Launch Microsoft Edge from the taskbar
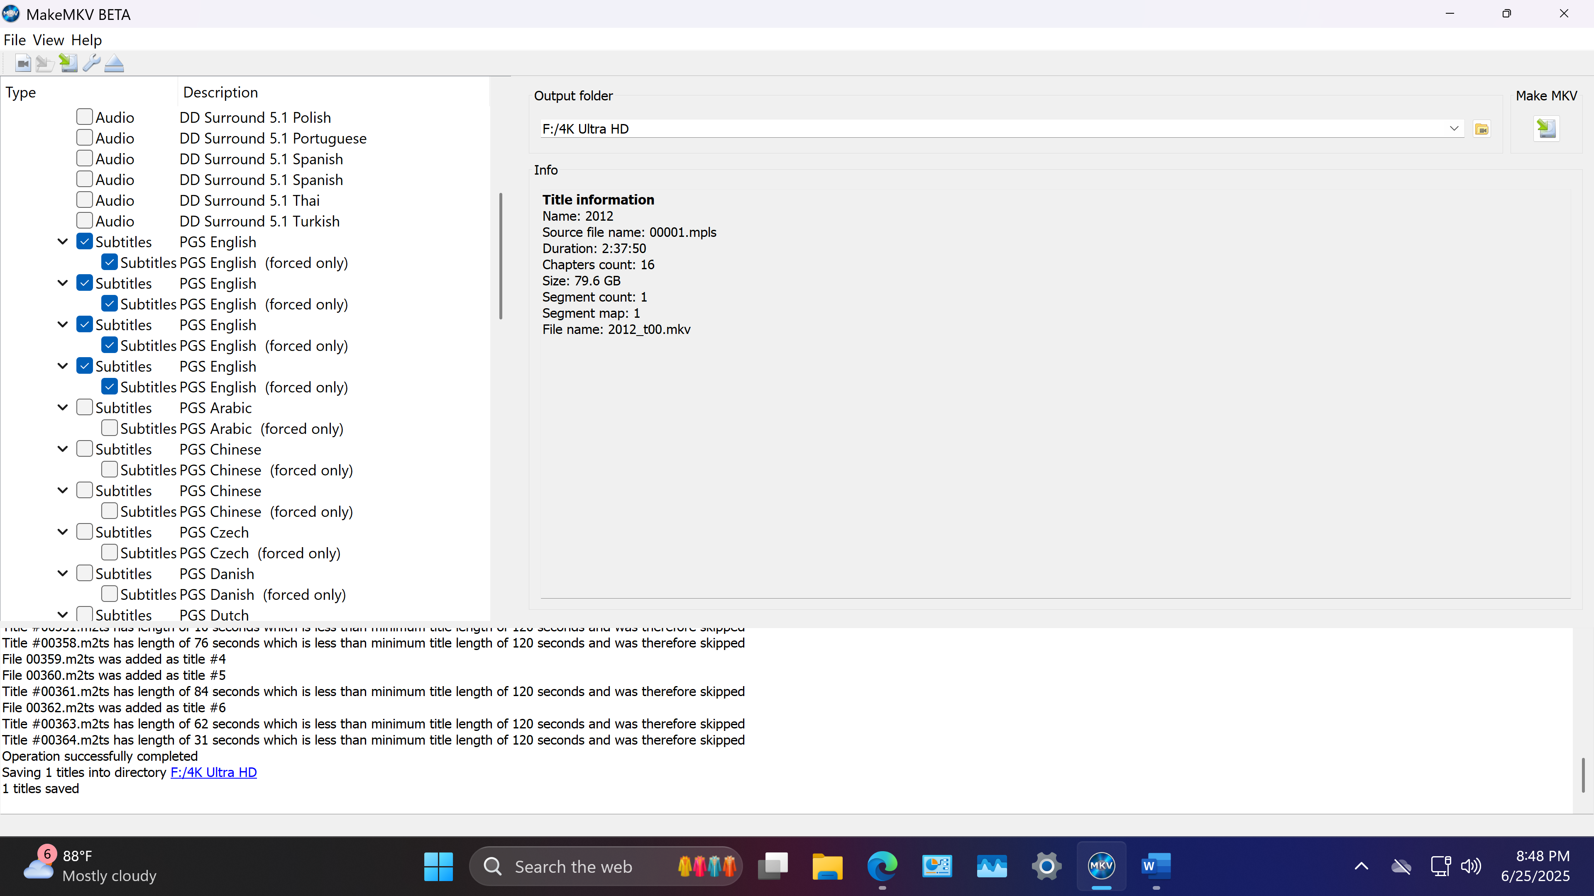The image size is (1594, 896). (x=882, y=866)
